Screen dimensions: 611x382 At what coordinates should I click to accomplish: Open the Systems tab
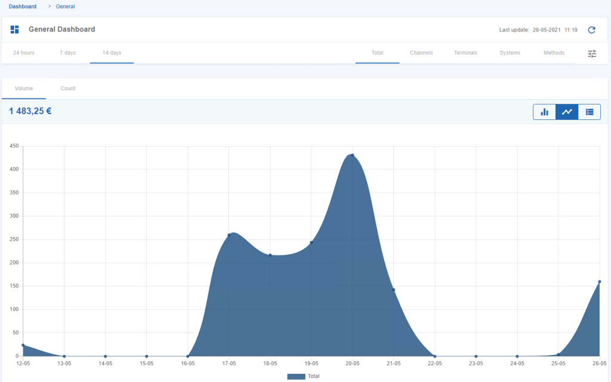click(x=510, y=53)
